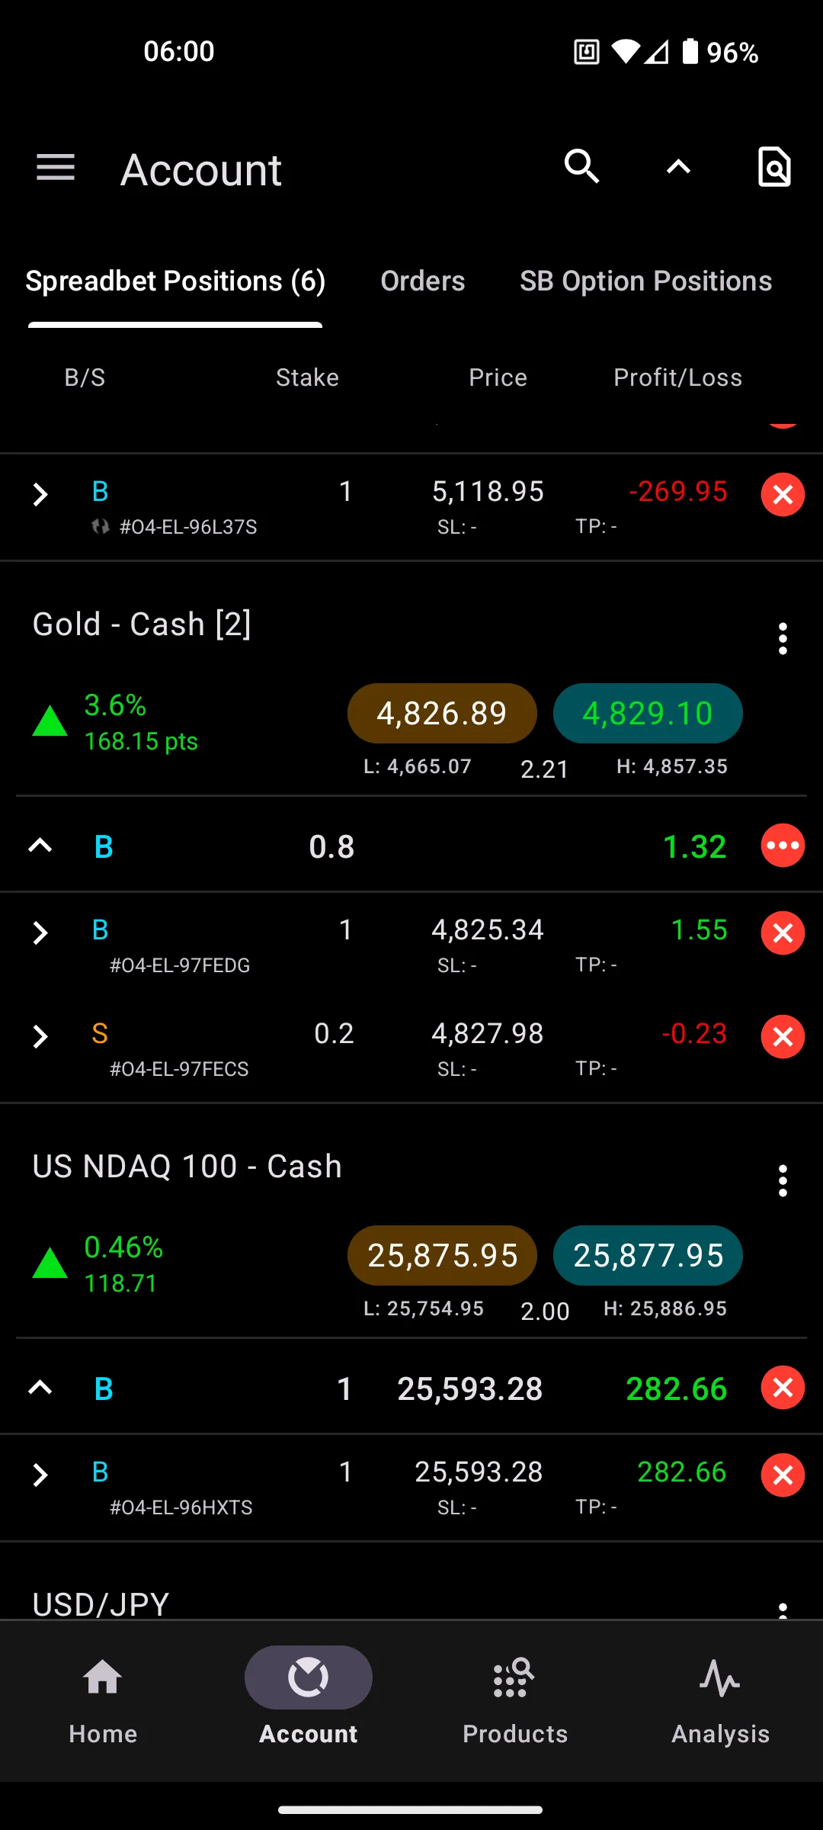Tap the search magnifier icon

pyautogui.click(x=581, y=166)
